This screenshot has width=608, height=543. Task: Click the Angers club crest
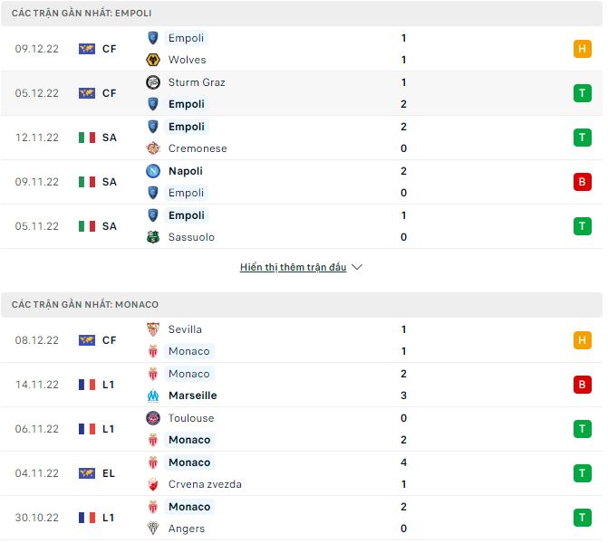click(x=153, y=529)
